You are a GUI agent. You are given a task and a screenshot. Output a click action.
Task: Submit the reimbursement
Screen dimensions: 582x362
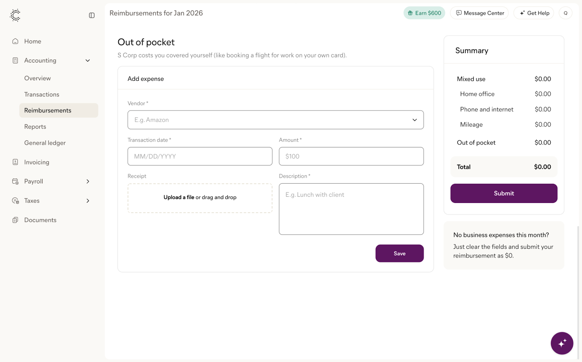click(x=503, y=194)
